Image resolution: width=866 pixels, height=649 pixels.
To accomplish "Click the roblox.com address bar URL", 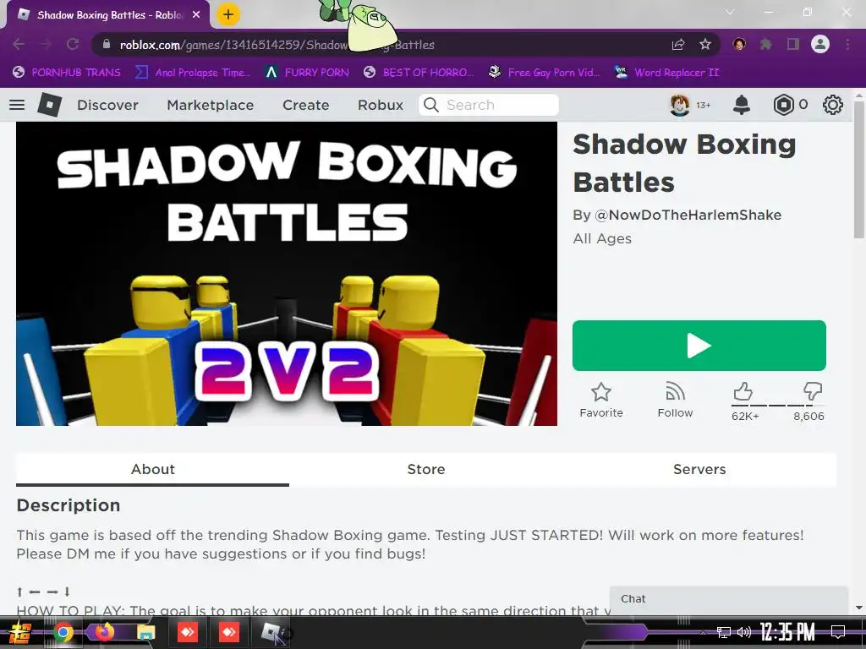I will coord(277,45).
